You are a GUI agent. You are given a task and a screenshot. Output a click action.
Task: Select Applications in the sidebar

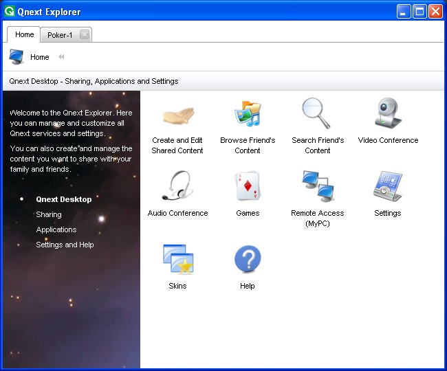pos(56,229)
